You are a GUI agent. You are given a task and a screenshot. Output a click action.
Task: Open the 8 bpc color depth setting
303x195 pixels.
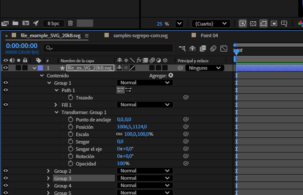tap(54, 23)
